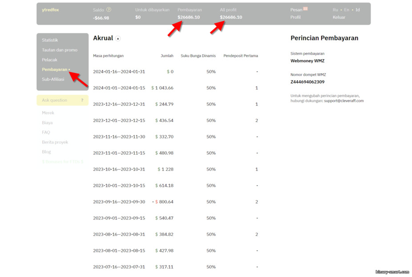Open the Pesan messages link
This screenshot has height=277, width=412.
[296, 10]
